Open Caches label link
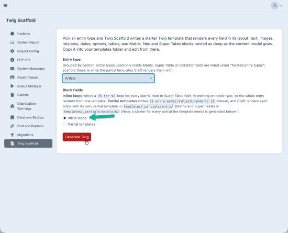 pos(23,95)
